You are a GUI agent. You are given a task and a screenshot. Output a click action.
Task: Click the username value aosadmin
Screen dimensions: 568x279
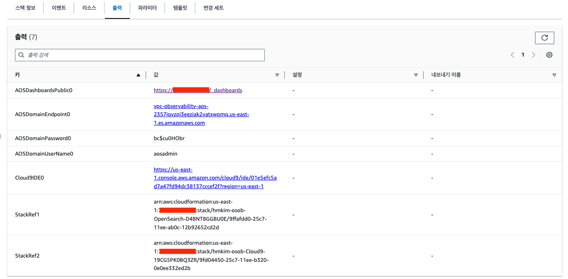pos(165,153)
